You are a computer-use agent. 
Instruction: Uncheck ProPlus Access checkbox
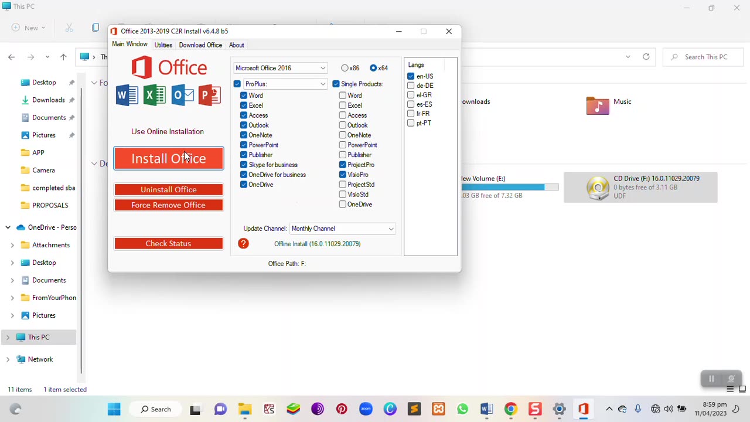(244, 115)
